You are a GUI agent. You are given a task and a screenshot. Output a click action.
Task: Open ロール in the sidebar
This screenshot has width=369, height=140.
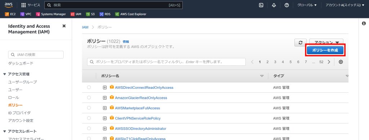[14, 97]
